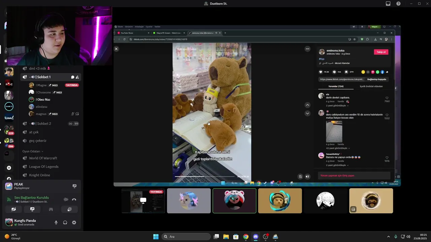Open the Steam Görünüm menu

click(x=129, y=27)
